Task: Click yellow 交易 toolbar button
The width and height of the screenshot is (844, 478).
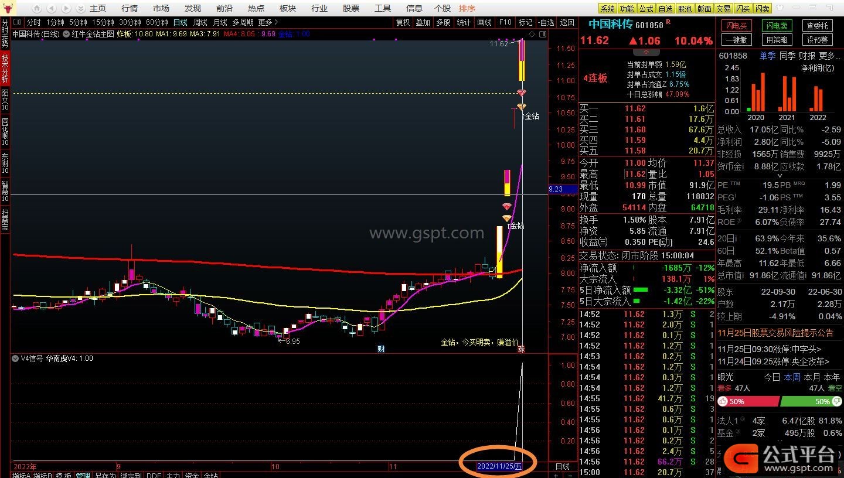Action: [723, 9]
